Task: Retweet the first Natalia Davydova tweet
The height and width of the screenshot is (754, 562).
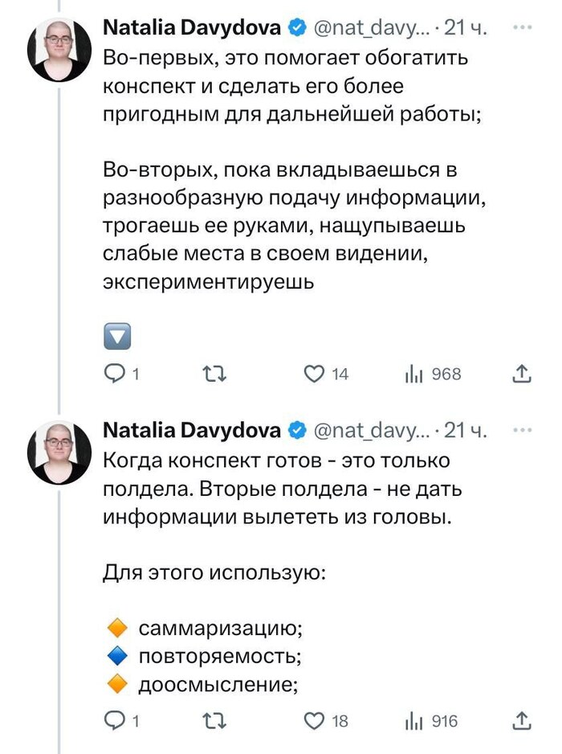Action: coord(214,373)
